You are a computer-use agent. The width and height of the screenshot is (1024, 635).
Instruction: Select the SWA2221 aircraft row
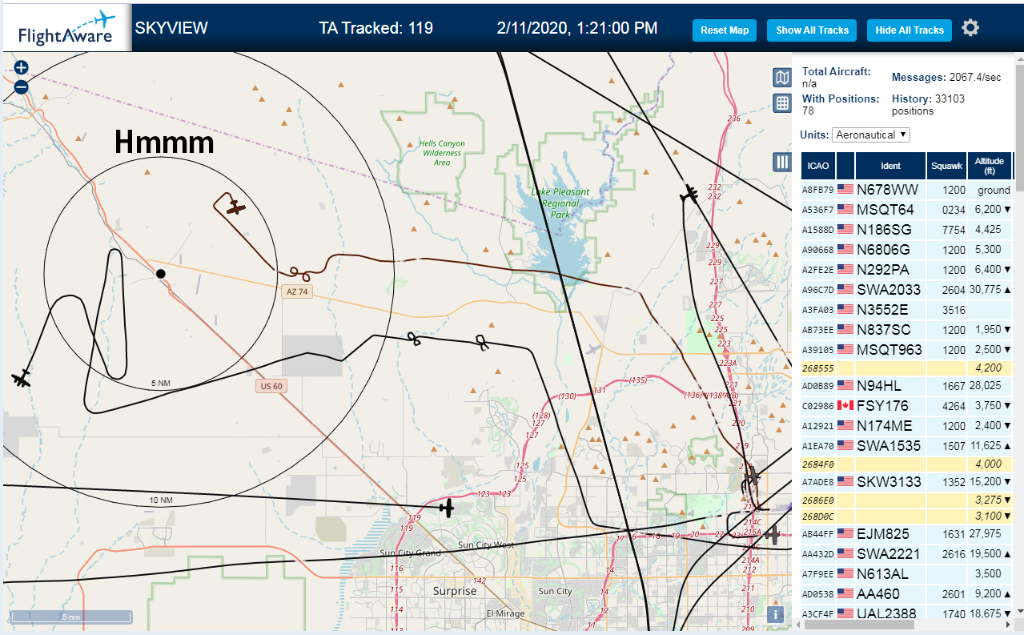click(907, 554)
